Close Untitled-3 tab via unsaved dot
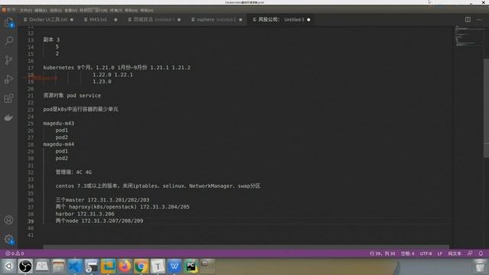 tap(309, 20)
